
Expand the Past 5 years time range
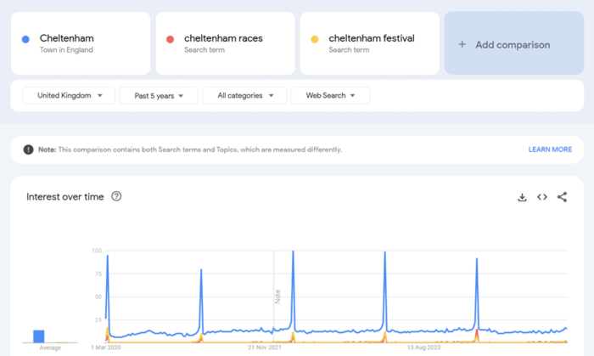(159, 96)
